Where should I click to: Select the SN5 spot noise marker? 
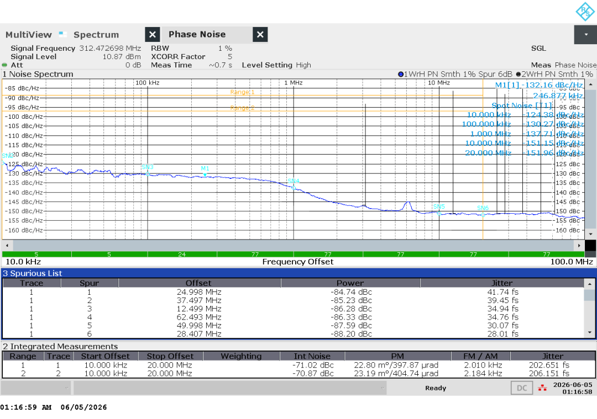click(x=439, y=213)
